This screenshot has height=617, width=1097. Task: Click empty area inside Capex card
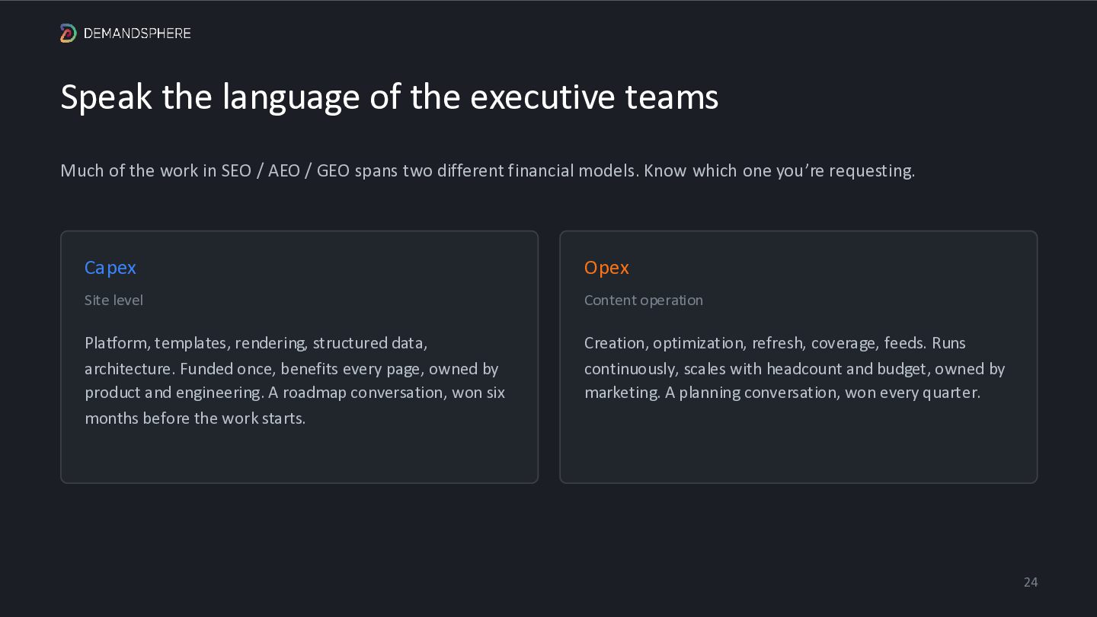pyautogui.click(x=299, y=455)
